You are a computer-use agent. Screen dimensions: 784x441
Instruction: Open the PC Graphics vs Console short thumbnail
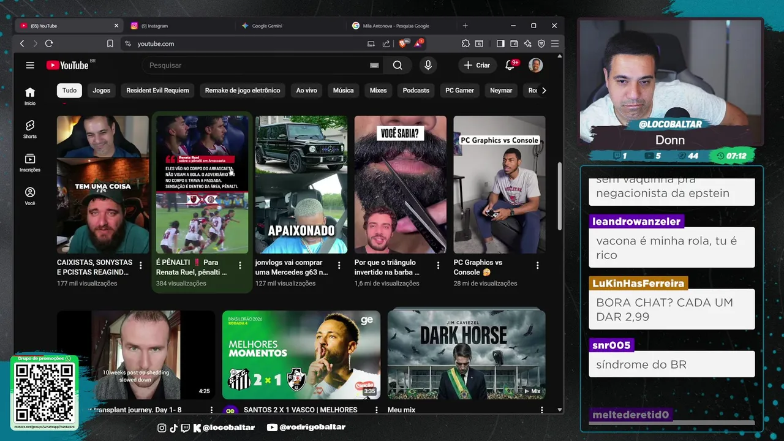[499, 184]
